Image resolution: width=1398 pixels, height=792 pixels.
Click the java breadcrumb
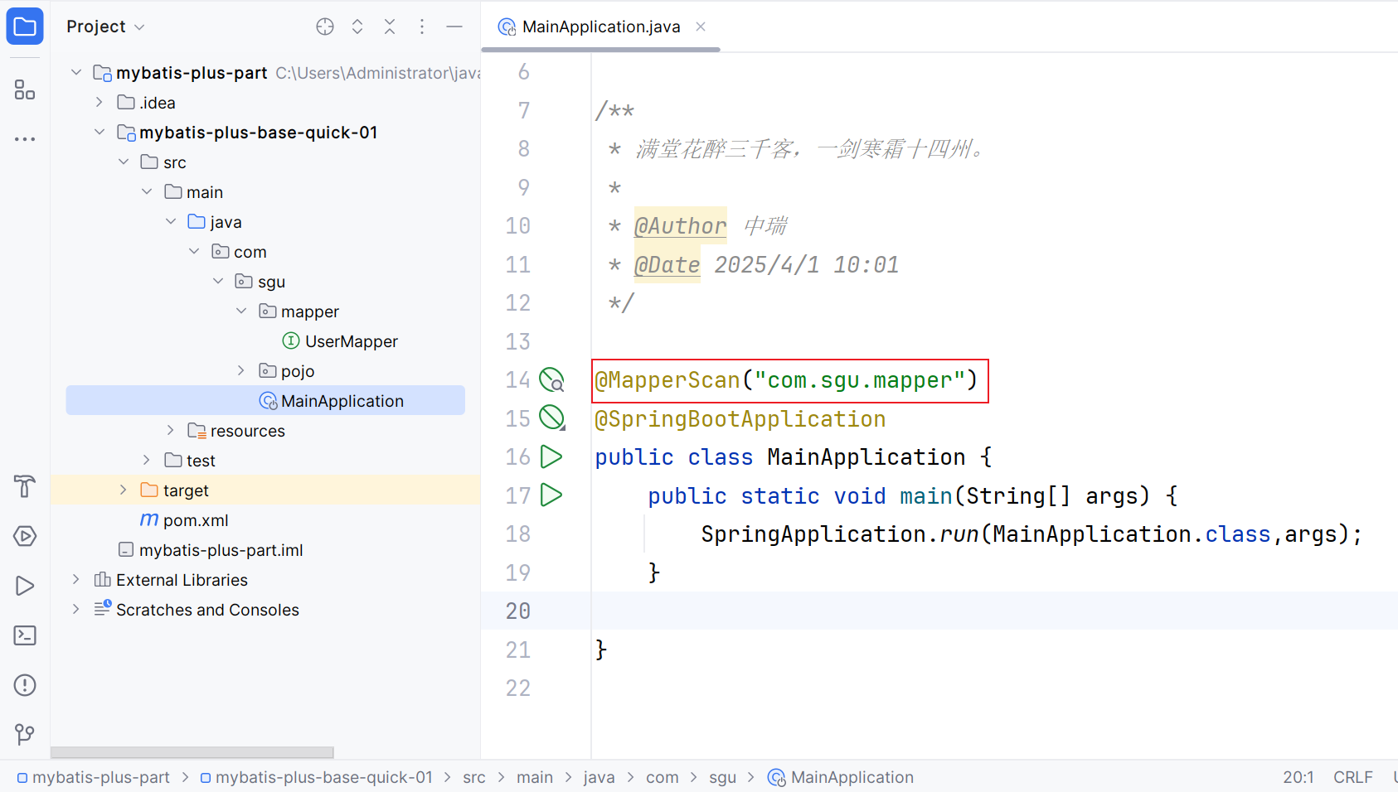pos(599,777)
